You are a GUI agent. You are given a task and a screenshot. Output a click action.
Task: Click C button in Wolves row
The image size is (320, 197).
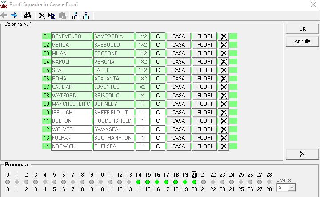pos(158,129)
